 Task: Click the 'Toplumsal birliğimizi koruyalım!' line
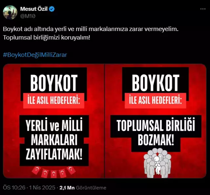[47, 38]
